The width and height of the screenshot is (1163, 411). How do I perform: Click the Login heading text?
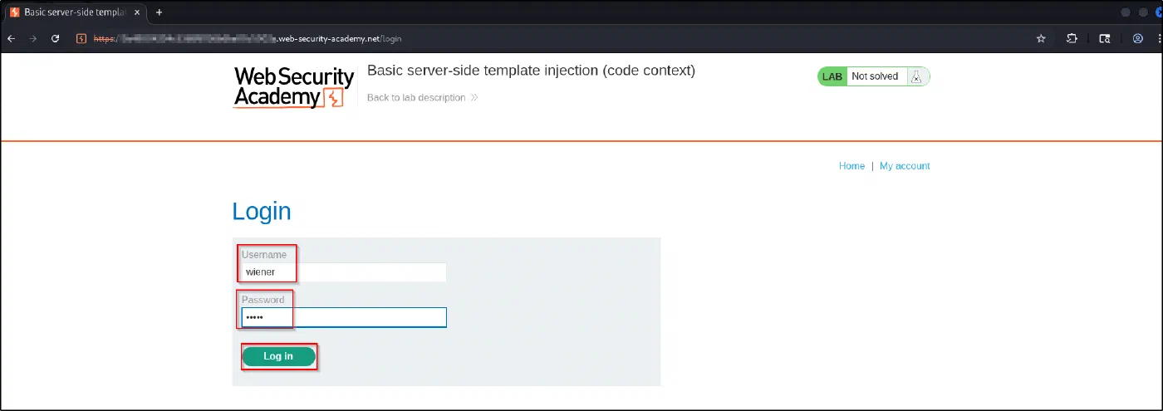click(x=262, y=211)
